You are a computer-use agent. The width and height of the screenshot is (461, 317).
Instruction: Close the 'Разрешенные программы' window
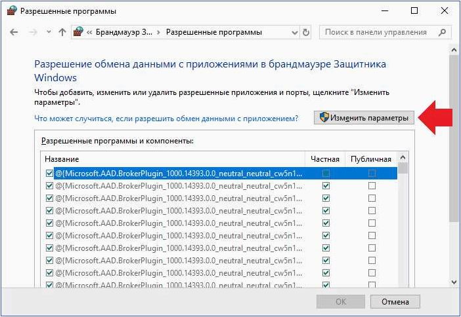click(x=444, y=11)
